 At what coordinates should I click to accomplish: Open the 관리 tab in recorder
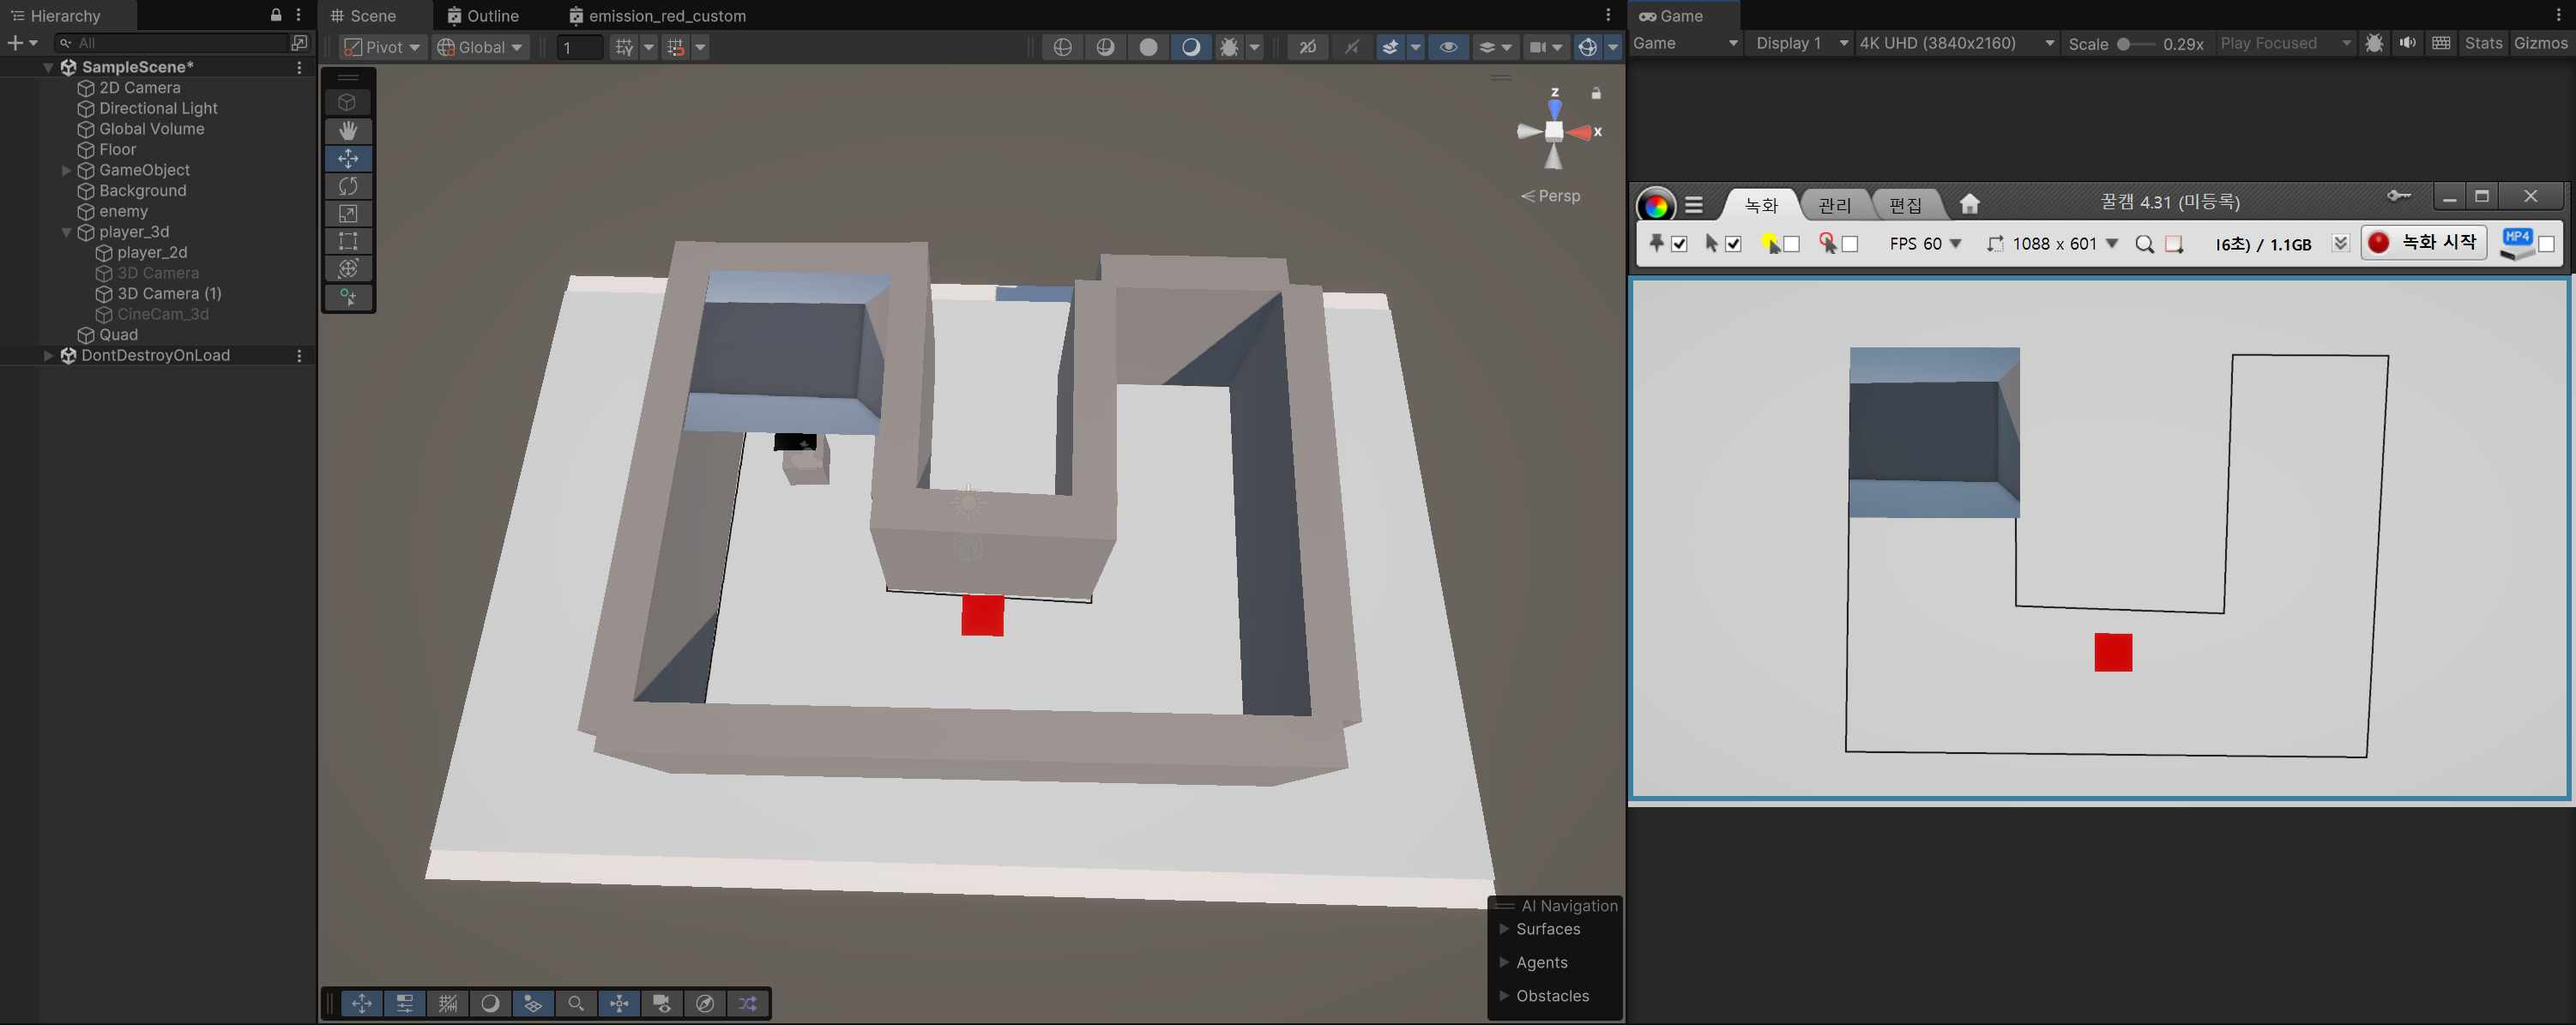1834,205
